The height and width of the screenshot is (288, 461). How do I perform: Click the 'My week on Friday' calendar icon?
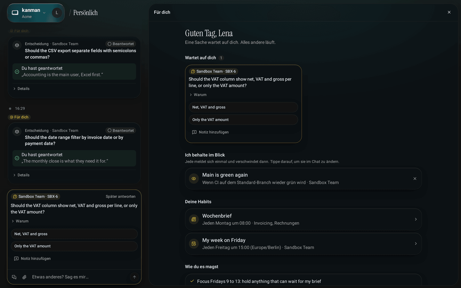(x=194, y=244)
